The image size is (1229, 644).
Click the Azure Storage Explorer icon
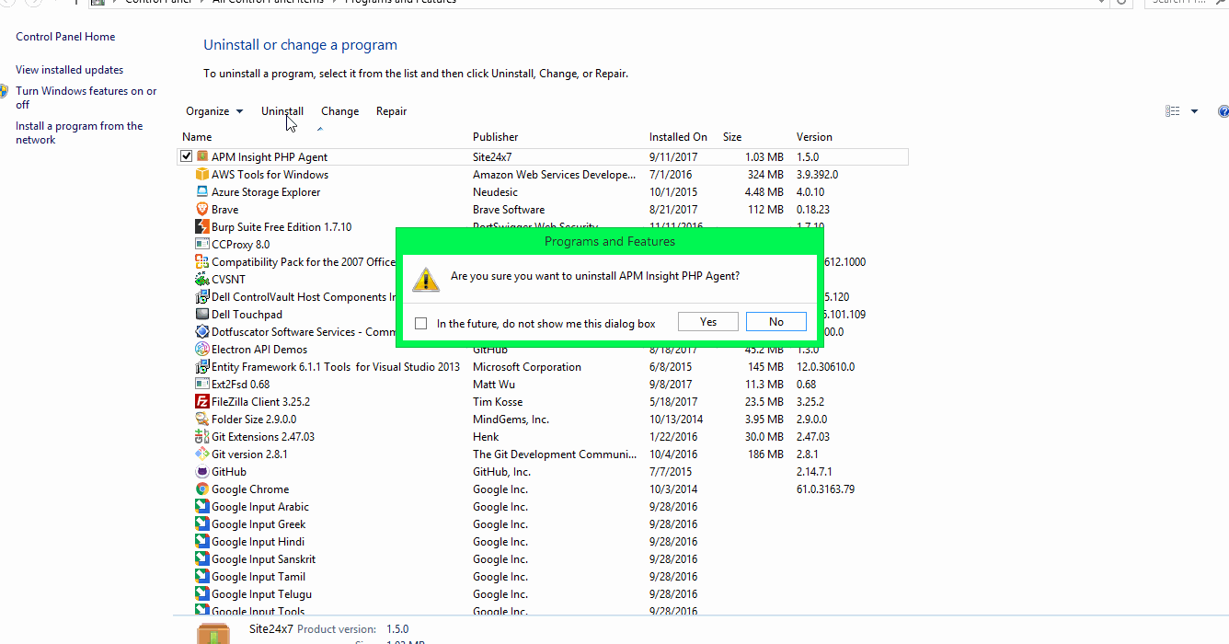[x=202, y=191]
